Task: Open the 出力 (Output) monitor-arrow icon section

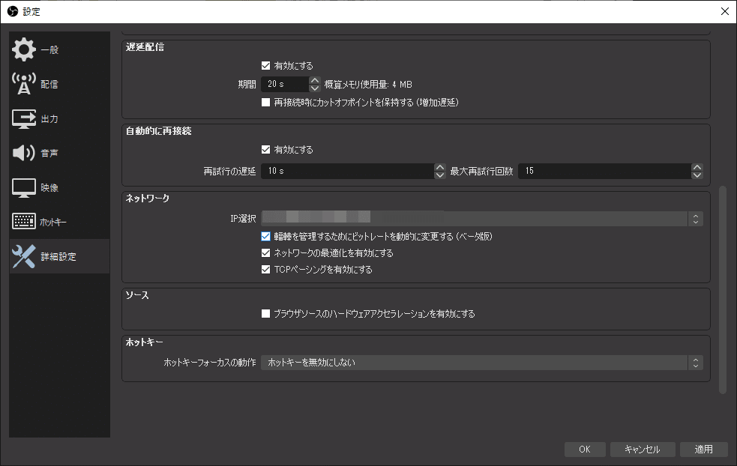Action: [x=24, y=119]
